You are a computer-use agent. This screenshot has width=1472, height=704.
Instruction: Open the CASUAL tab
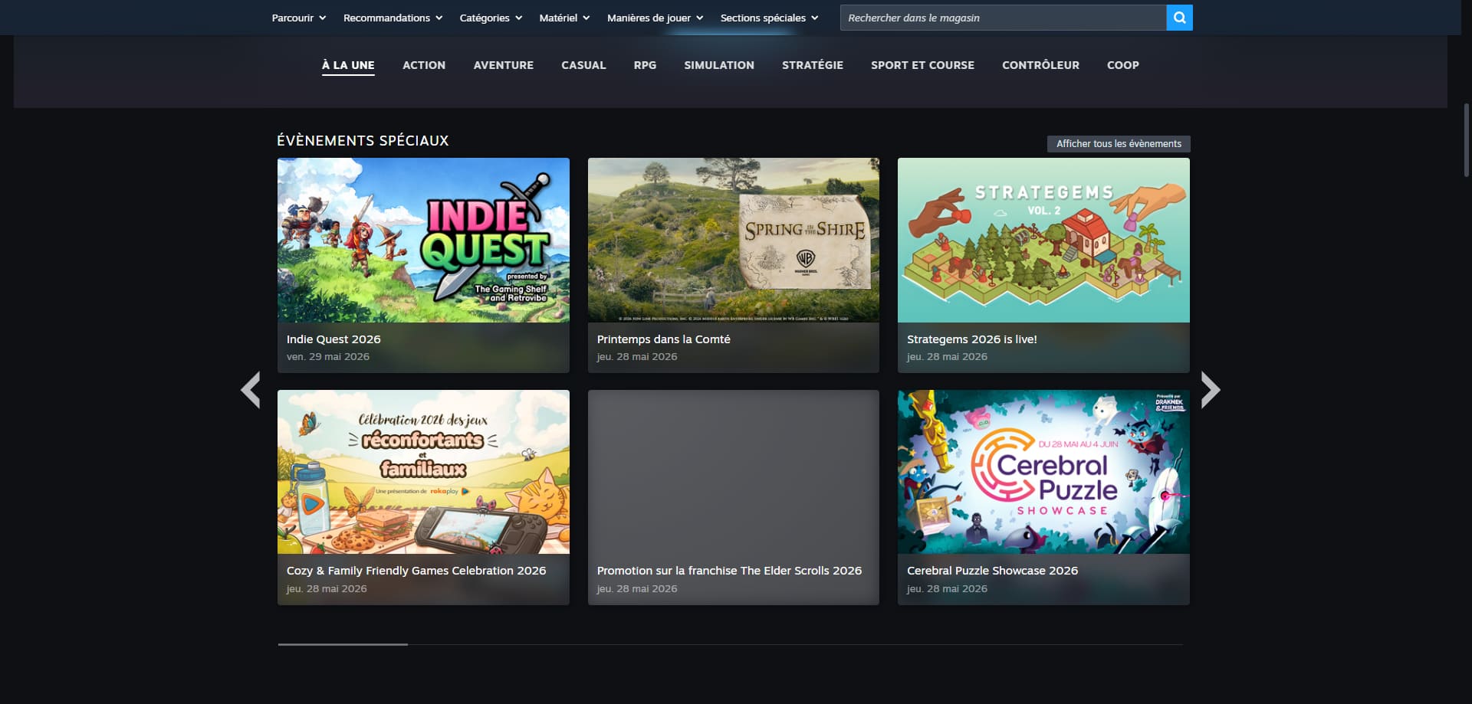583,65
